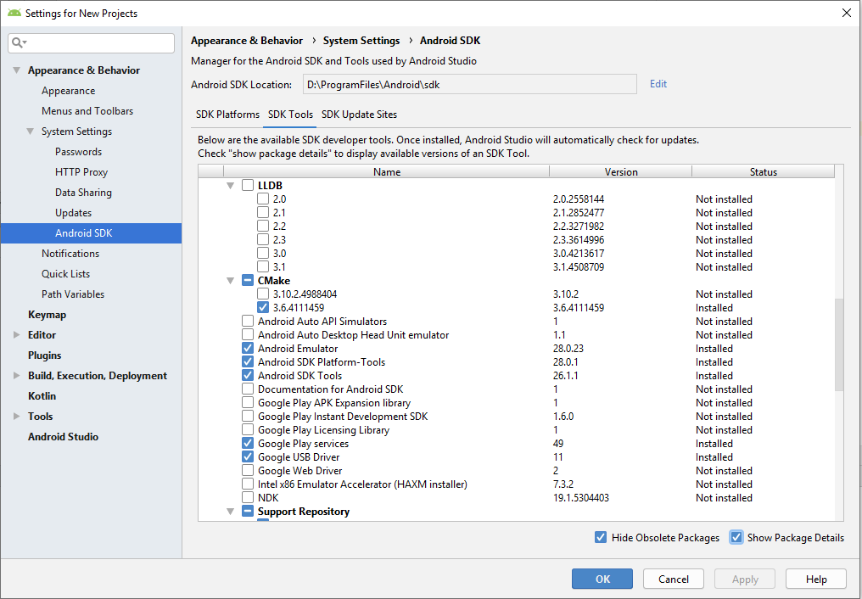The image size is (862, 599).
Task: Open Quick Lists settings
Action: tap(65, 274)
